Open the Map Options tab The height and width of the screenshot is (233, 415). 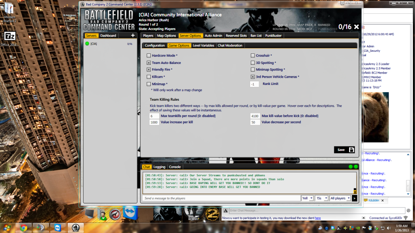[x=167, y=36]
